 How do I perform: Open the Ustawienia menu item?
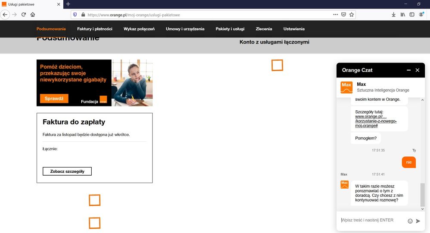point(294,29)
